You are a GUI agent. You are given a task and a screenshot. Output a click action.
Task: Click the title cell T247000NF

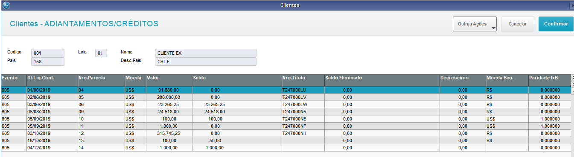coord(303,126)
